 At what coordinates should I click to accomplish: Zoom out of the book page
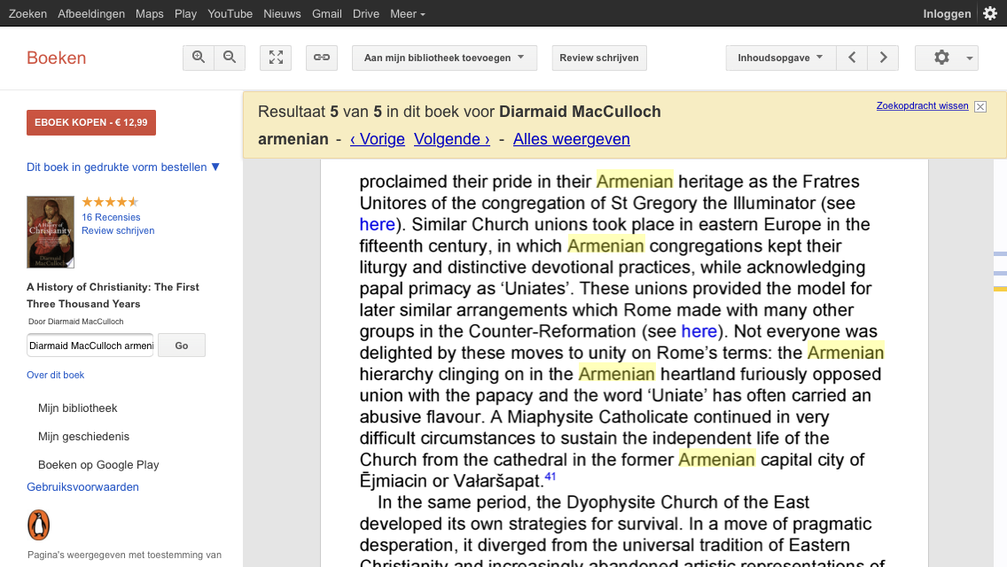coord(230,58)
